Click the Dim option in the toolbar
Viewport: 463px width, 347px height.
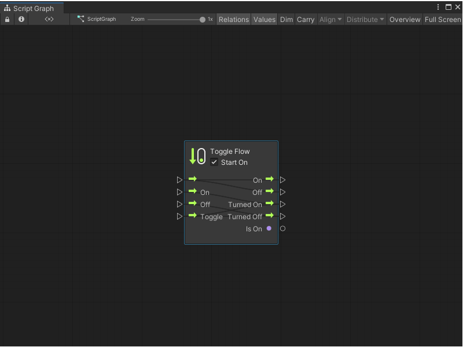pyautogui.click(x=286, y=19)
